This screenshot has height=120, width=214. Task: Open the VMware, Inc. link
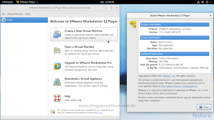click(x=169, y=76)
